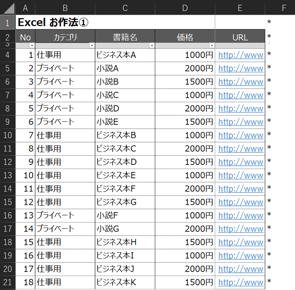The width and height of the screenshot is (295, 290).
Task: Select the 小説C cell
Action: (125, 95)
